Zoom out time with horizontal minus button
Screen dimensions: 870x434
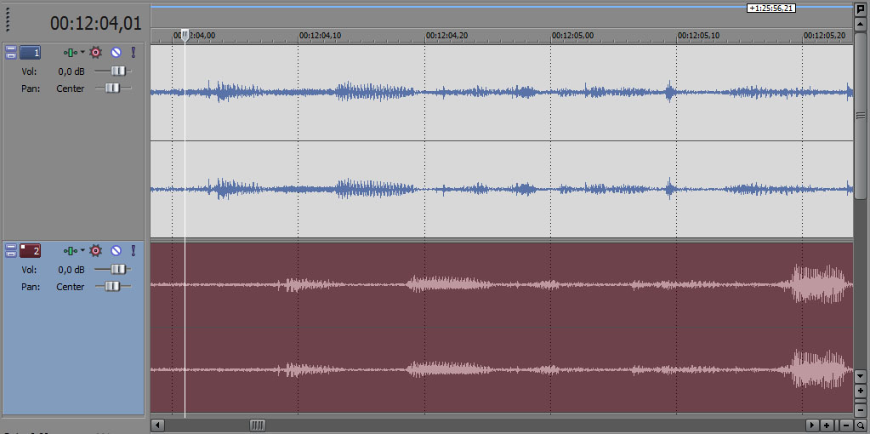846,425
